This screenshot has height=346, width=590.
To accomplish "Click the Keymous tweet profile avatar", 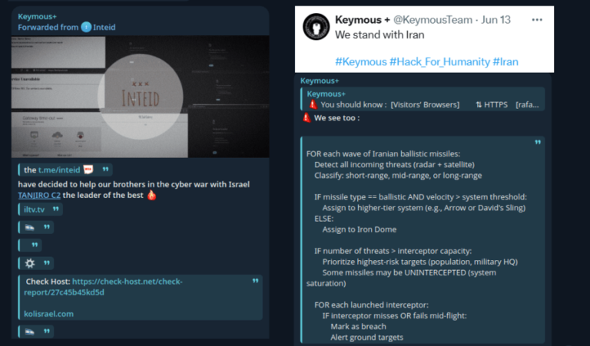I will click(x=315, y=28).
